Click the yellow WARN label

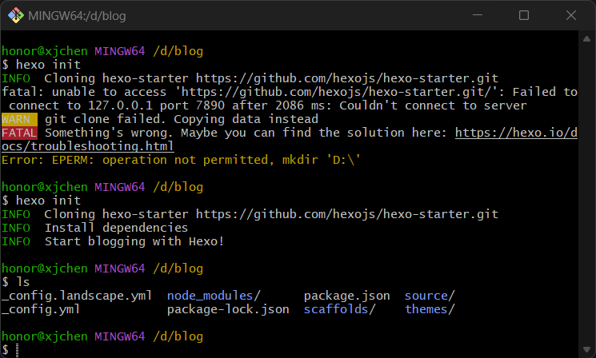pyautogui.click(x=19, y=119)
